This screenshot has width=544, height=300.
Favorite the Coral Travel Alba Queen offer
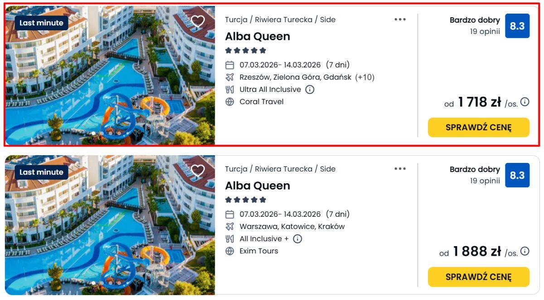pyautogui.click(x=198, y=21)
